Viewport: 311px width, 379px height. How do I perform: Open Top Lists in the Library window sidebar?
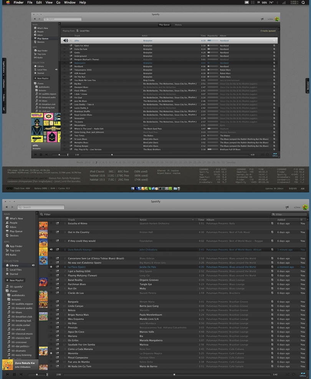coord(13,250)
